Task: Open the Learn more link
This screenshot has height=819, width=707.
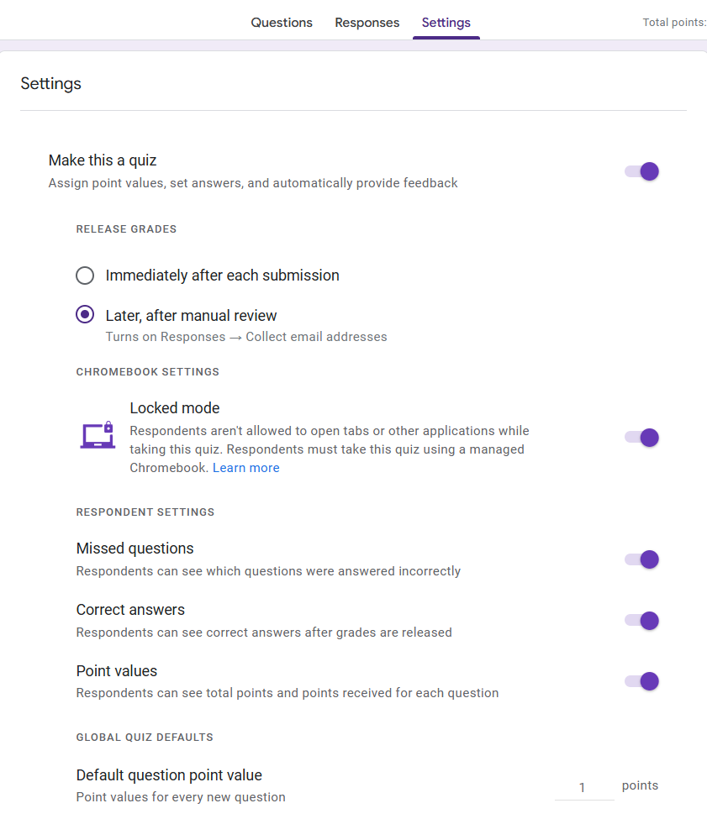Action: [246, 468]
